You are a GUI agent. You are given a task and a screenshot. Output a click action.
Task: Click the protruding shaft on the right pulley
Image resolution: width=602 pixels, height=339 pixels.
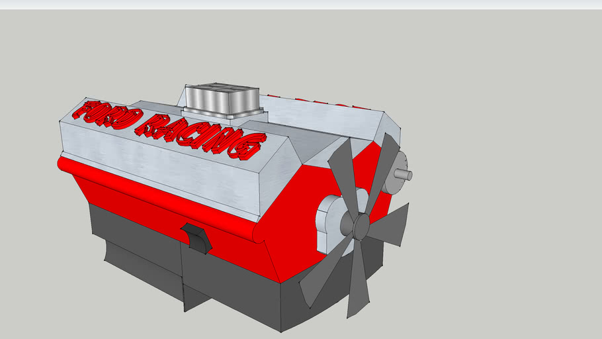click(405, 175)
